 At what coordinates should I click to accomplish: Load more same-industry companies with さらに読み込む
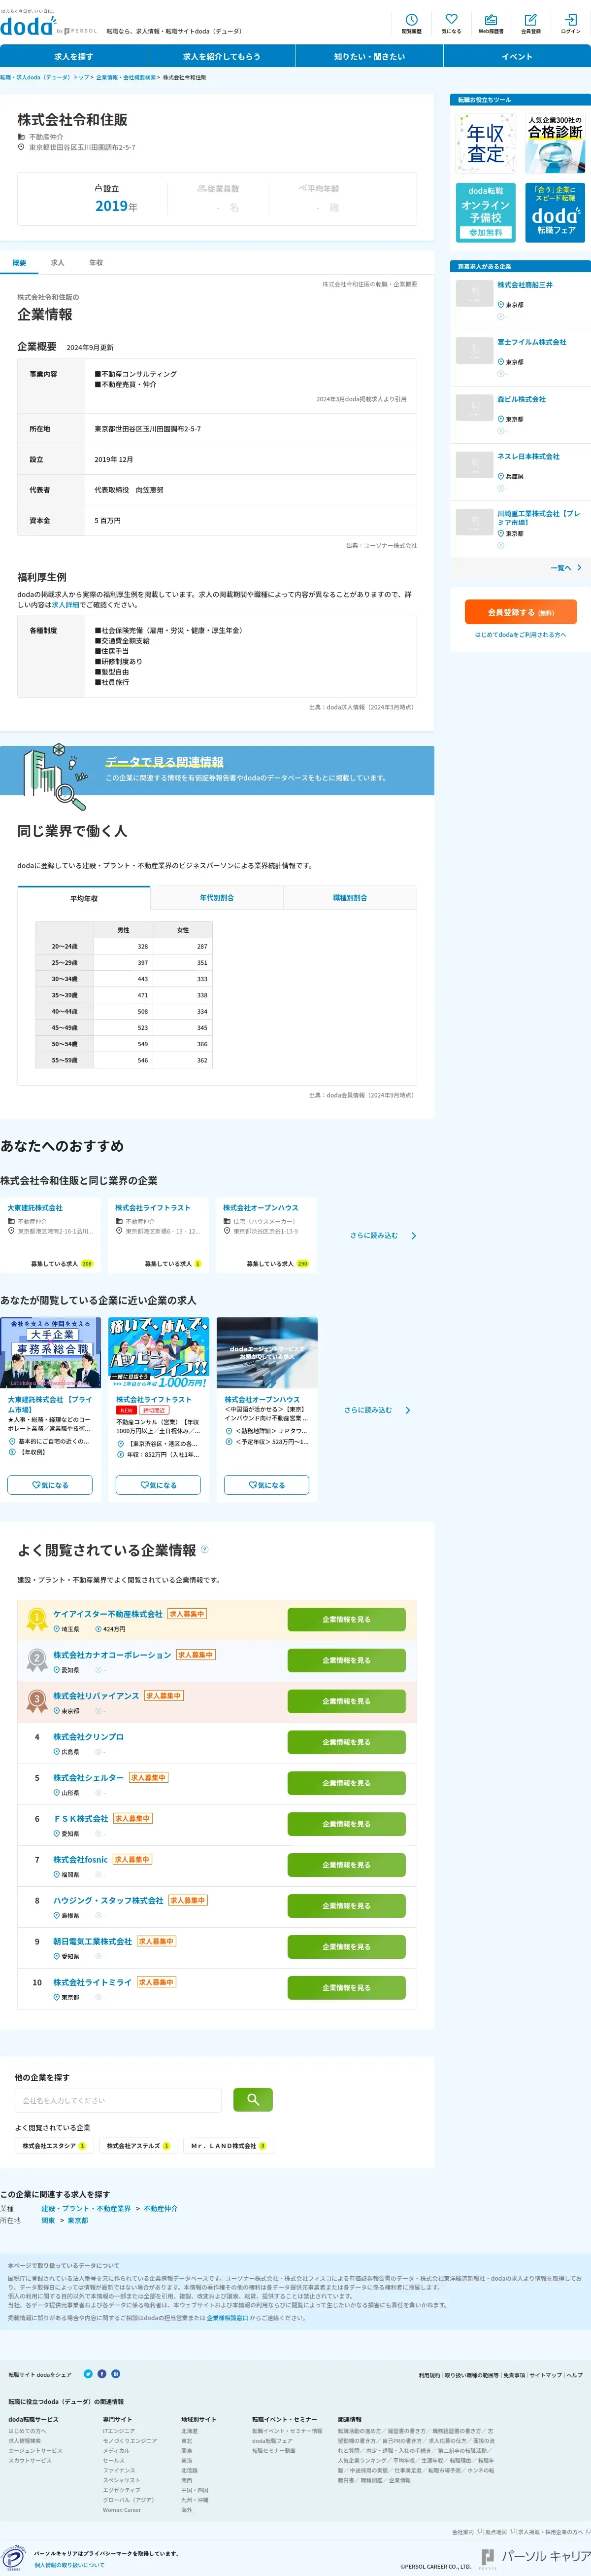pos(383,1236)
